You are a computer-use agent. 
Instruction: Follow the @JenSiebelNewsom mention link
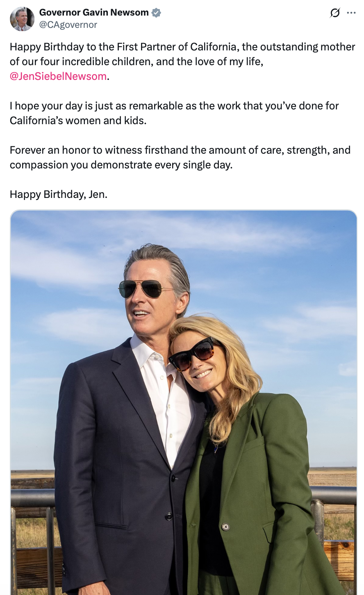click(x=58, y=77)
